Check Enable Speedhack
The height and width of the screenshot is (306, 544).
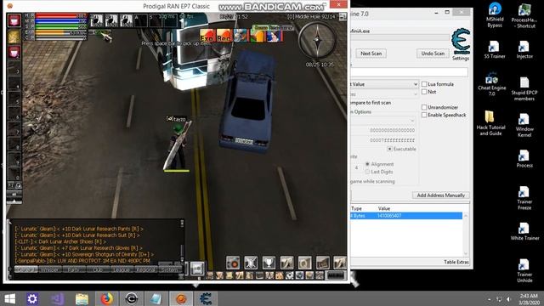tap(424, 115)
